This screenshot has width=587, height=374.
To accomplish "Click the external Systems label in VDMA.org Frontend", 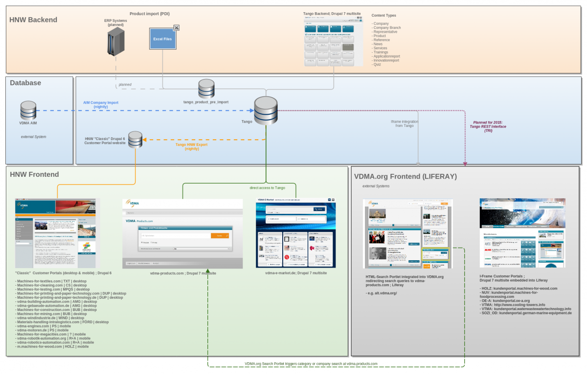I will [376, 186].
